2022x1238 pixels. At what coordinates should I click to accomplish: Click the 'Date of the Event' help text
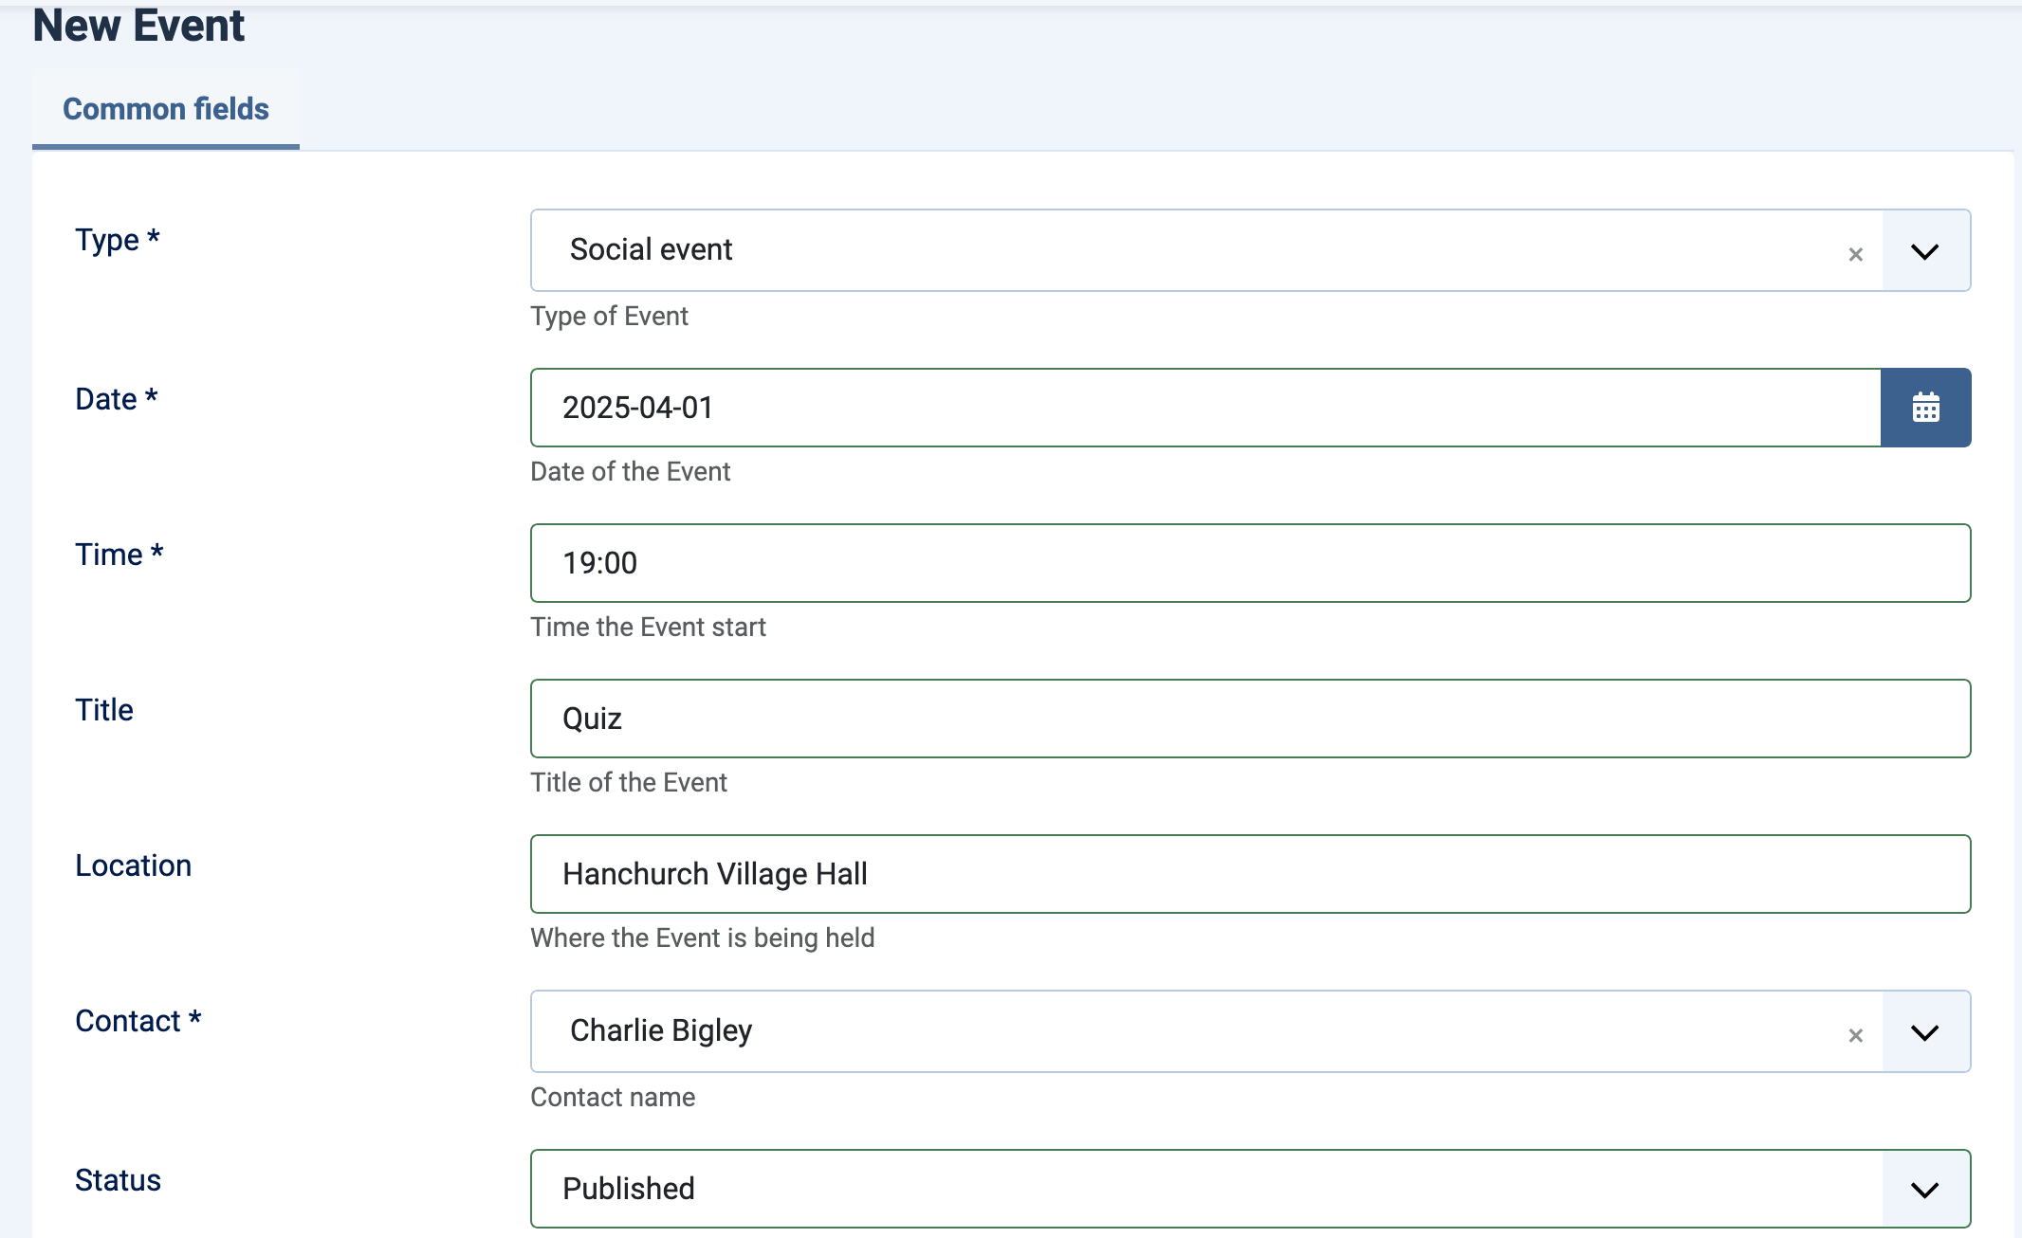coord(631,472)
